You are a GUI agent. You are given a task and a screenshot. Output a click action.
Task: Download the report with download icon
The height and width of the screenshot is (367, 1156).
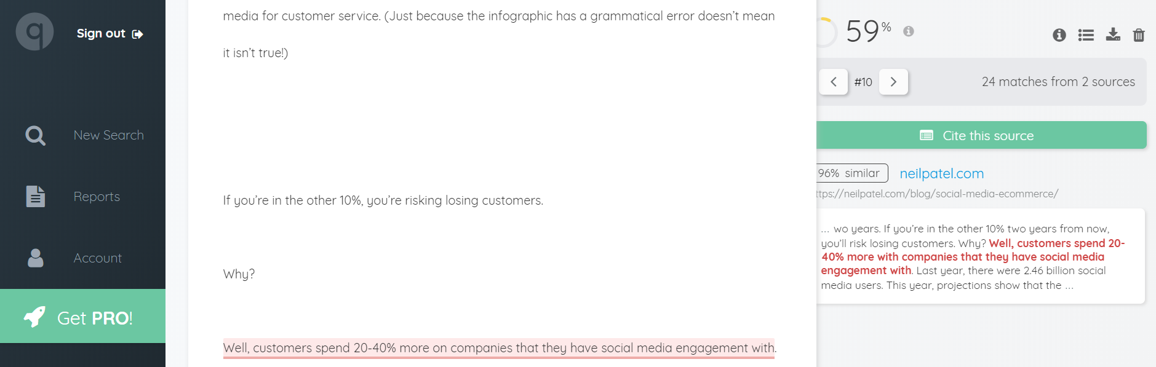click(x=1113, y=34)
